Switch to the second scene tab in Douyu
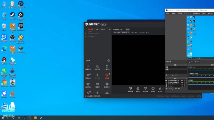Viewport: 214px width, 120px height. pyautogui.click(x=97, y=30)
